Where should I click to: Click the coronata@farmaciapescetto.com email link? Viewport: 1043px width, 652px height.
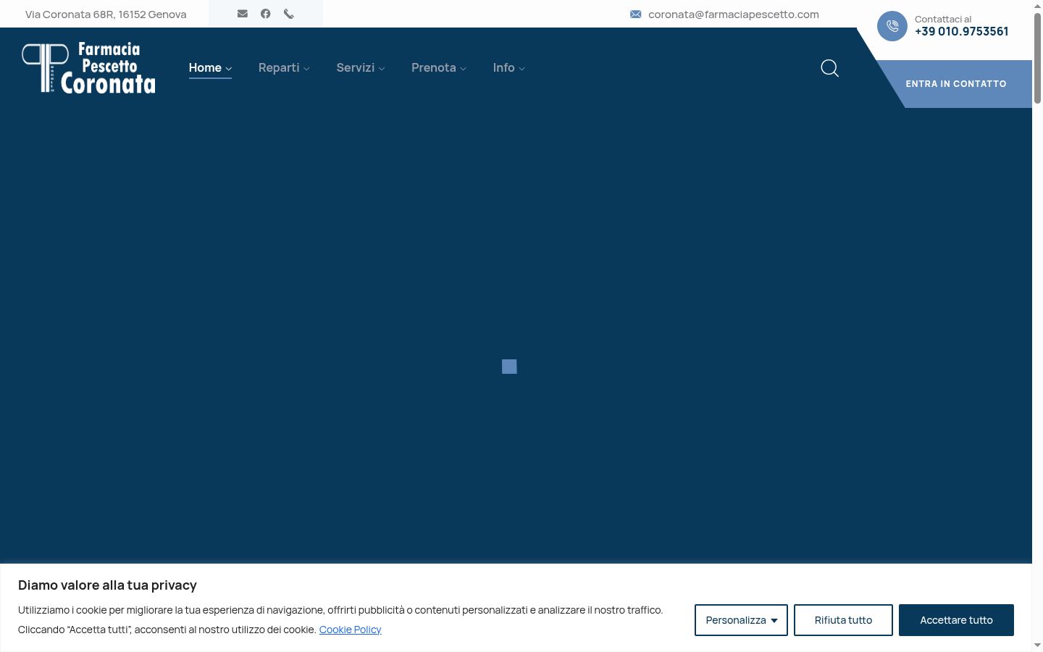734,14
